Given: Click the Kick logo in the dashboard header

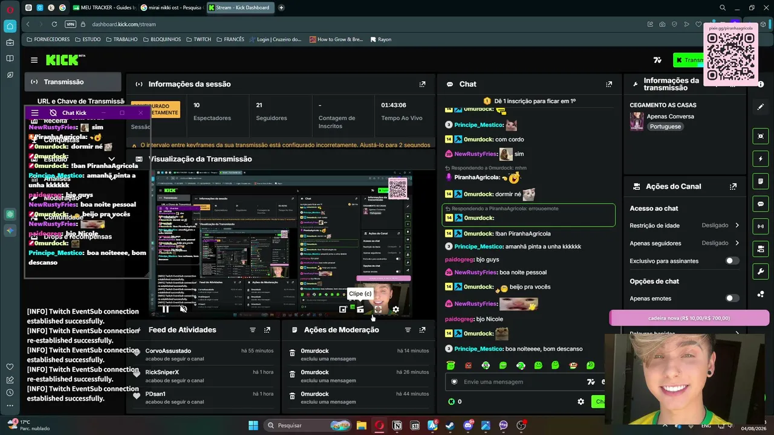Looking at the screenshot, I should (65, 60).
